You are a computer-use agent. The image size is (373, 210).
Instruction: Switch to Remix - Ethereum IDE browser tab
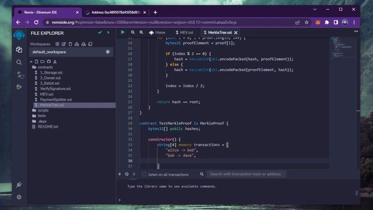47,12
